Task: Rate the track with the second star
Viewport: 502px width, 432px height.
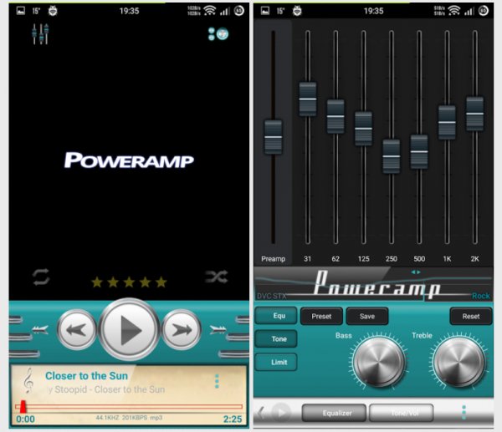Action: (113, 282)
